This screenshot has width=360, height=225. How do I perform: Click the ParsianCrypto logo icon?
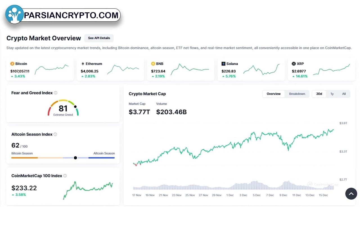click(x=14, y=14)
